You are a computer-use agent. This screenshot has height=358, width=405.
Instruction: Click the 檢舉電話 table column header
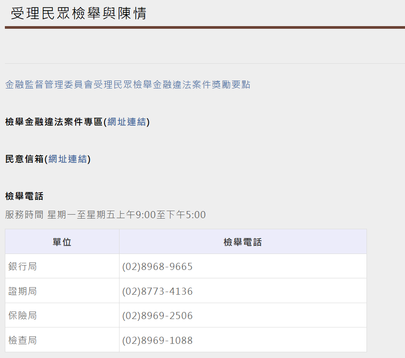coord(243,242)
